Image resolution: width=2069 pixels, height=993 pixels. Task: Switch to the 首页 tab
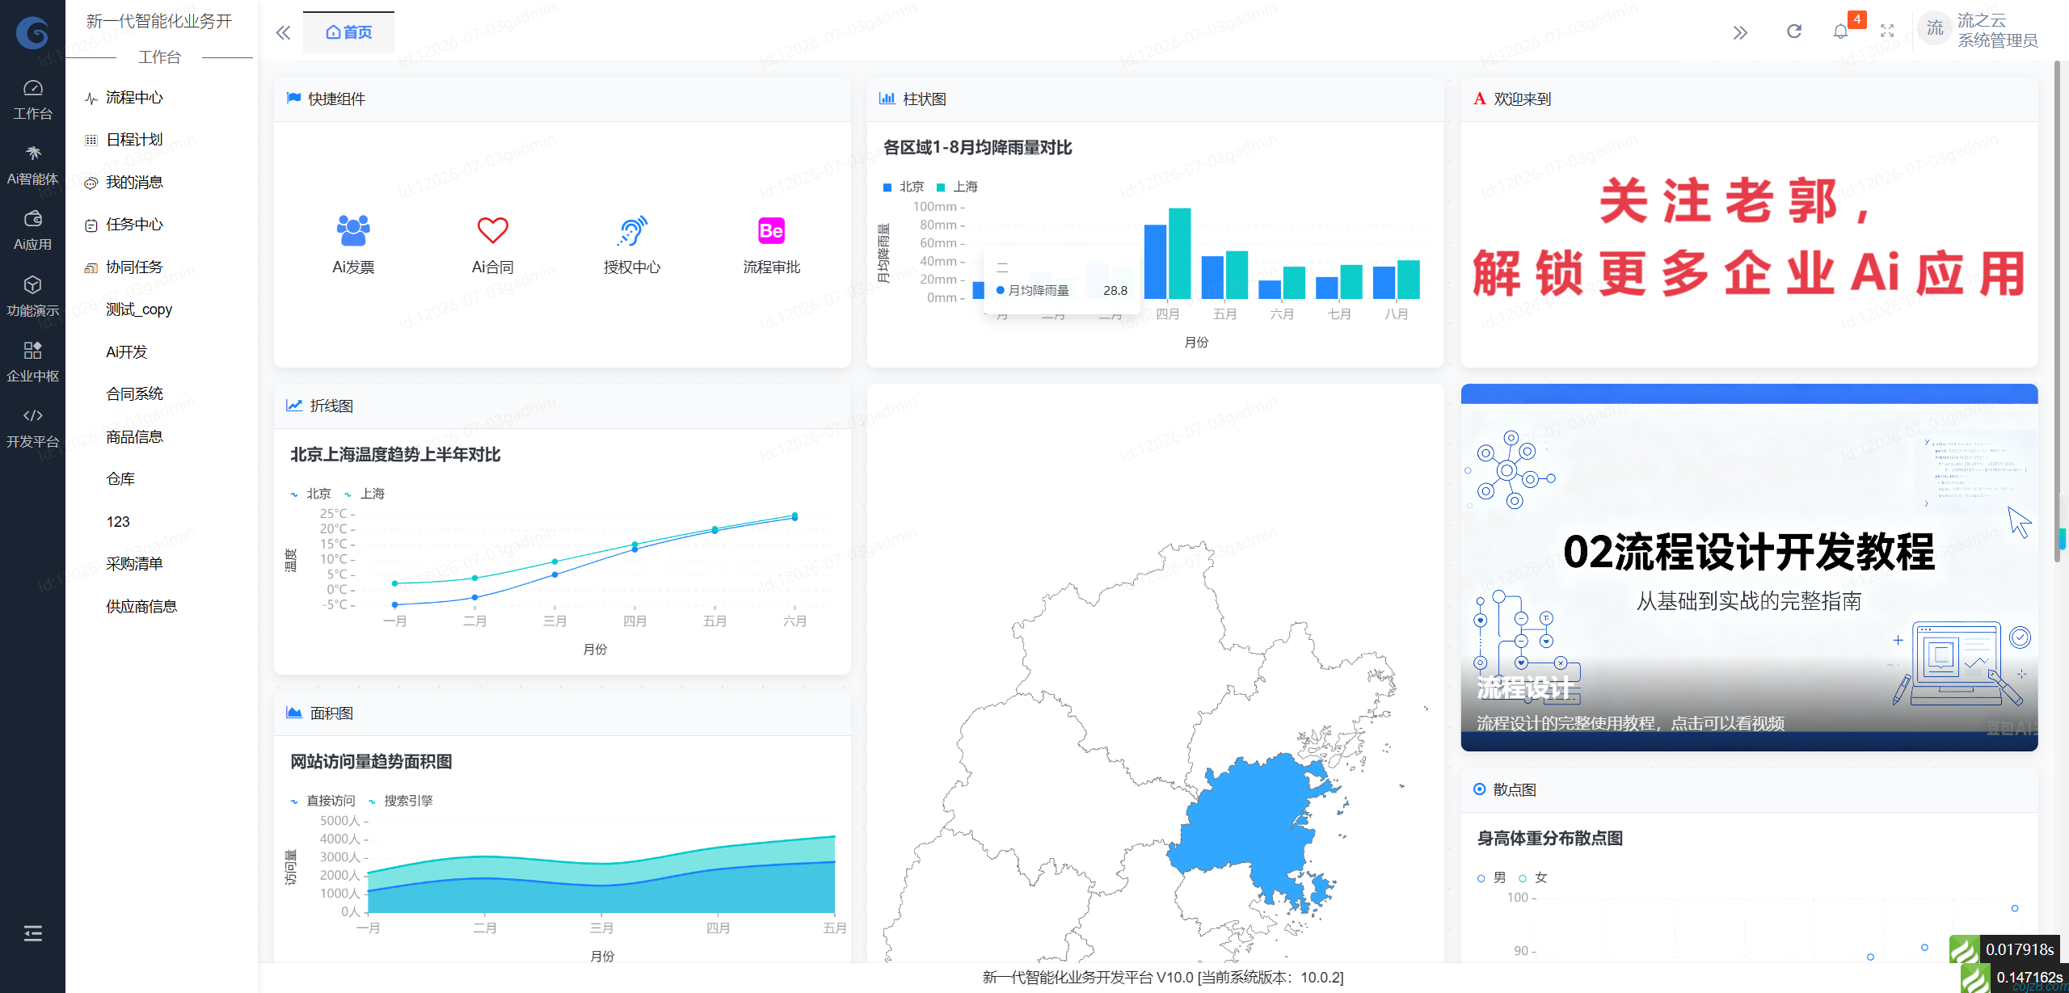click(348, 32)
